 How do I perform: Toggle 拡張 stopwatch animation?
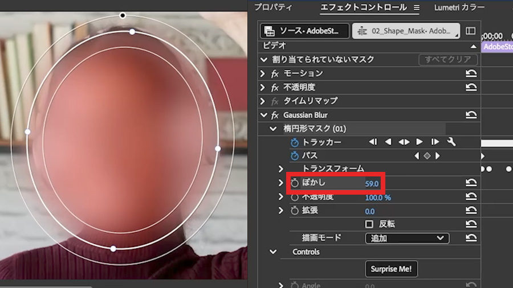(295, 211)
